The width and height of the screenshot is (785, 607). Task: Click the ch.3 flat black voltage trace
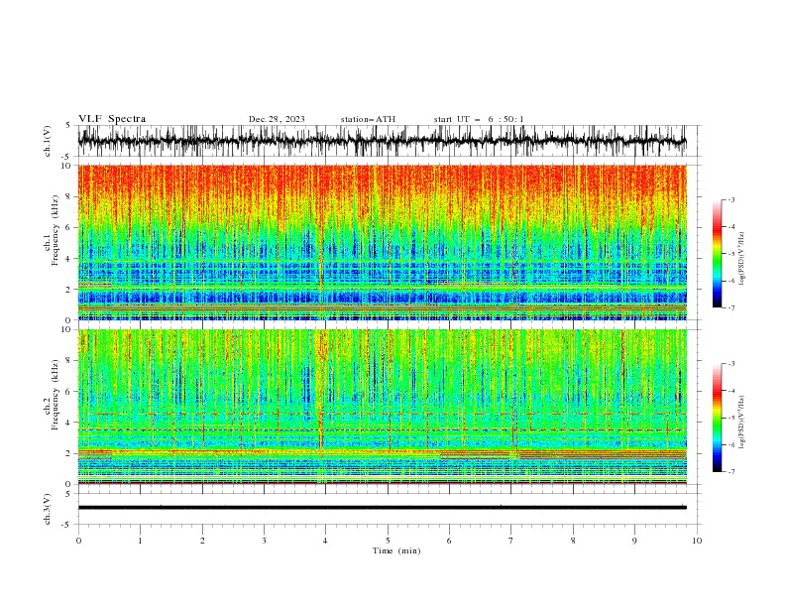(x=383, y=508)
